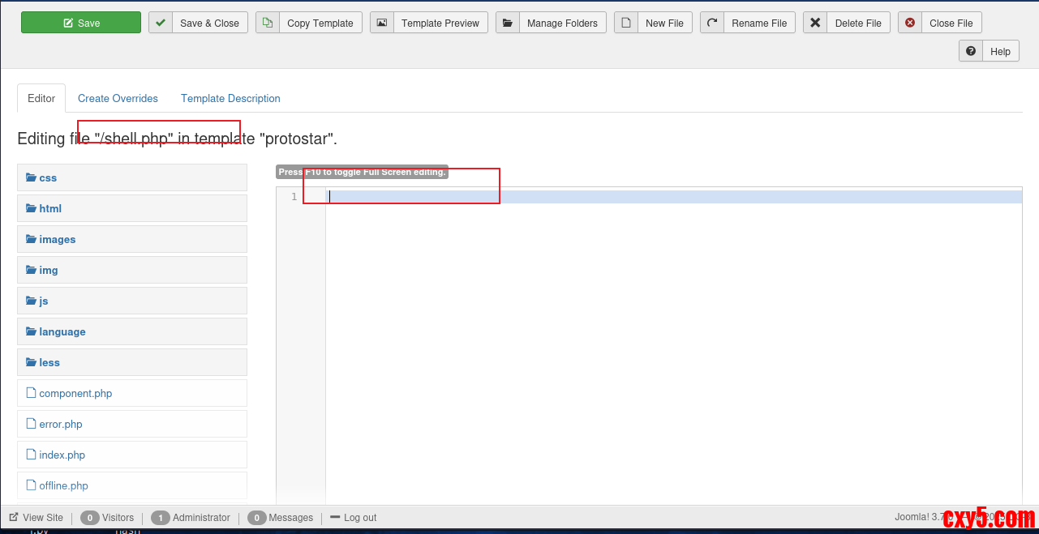Click the blank page icon beside New File
The width and height of the screenshot is (1039, 534).
tap(626, 23)
